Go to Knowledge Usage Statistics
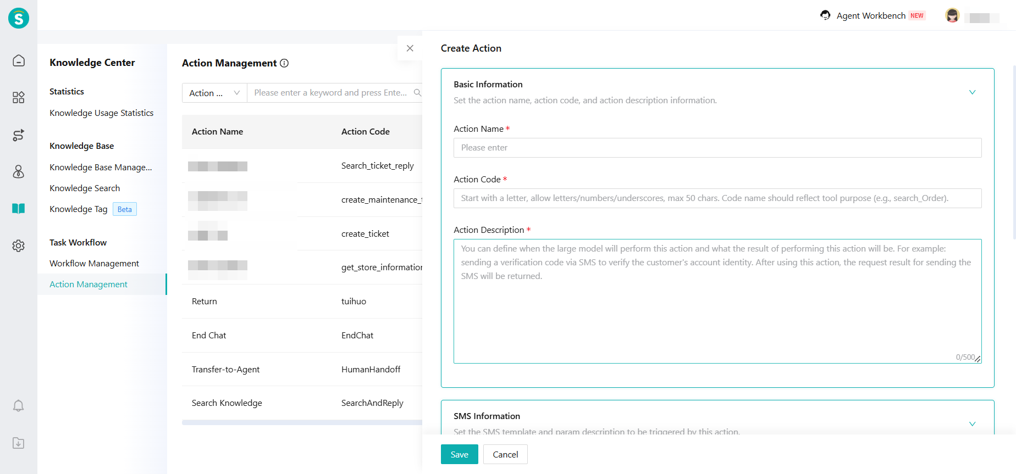The image size is (1016, 474). coord(101,113)
